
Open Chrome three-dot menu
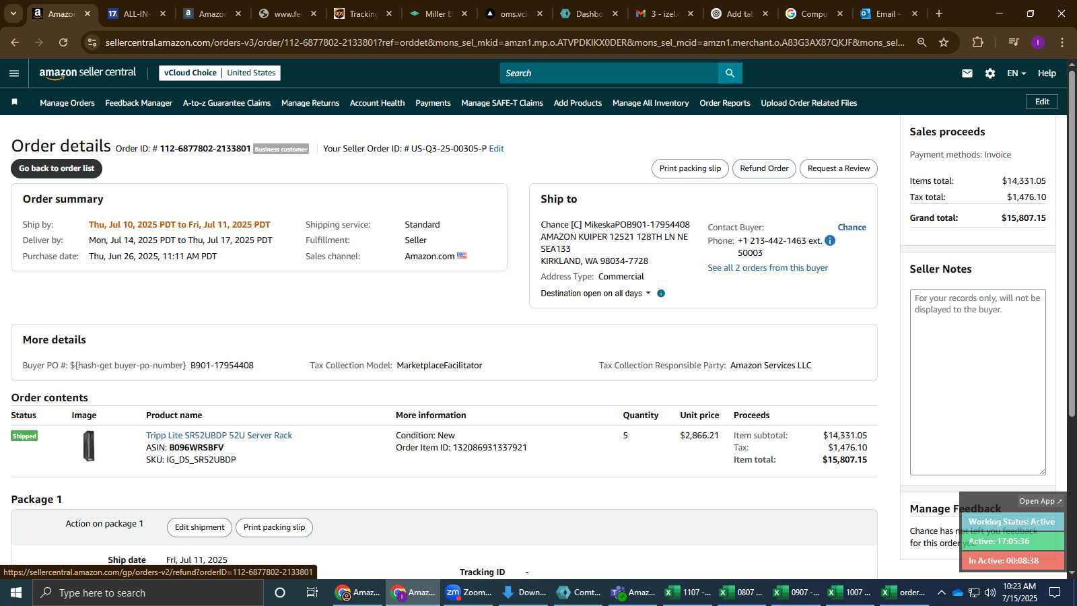click(x=1062, y=42)
